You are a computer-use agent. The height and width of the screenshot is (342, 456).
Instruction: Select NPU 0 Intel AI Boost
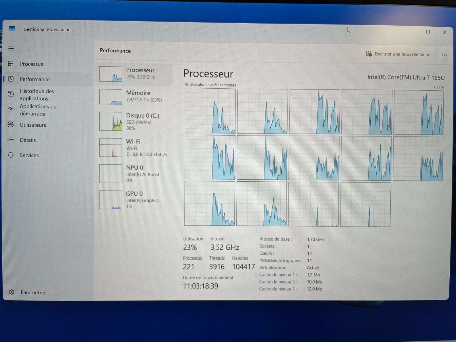[135, 174]
